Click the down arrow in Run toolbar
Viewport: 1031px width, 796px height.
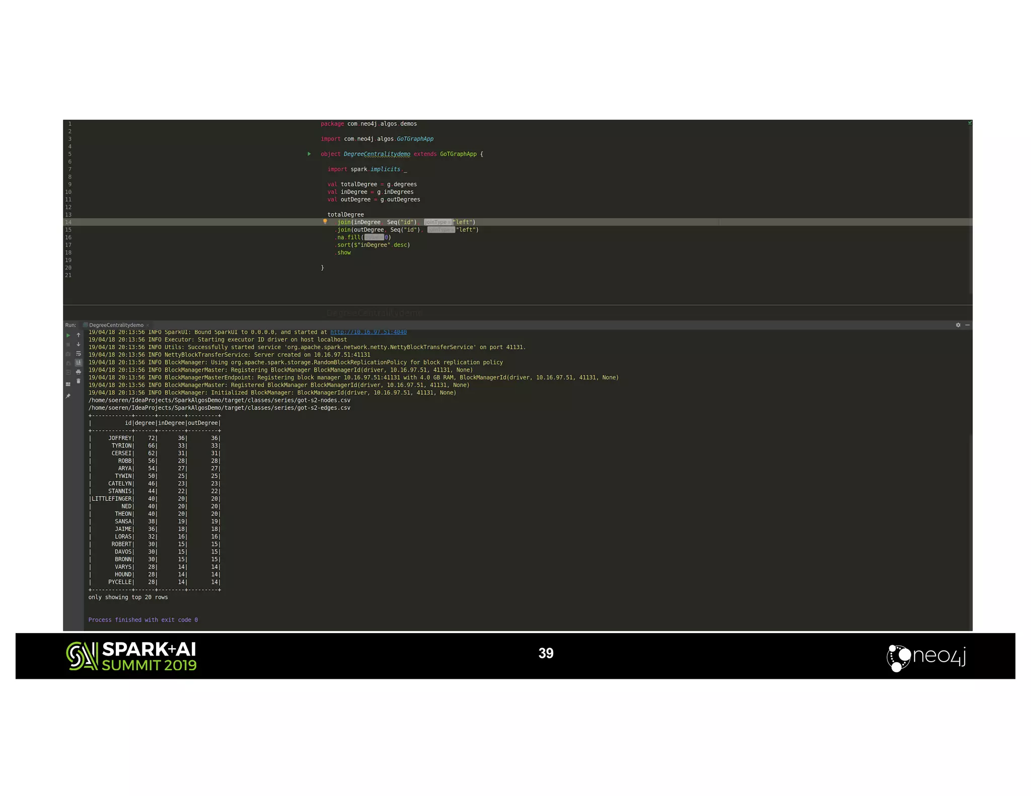tap(79, 345)
